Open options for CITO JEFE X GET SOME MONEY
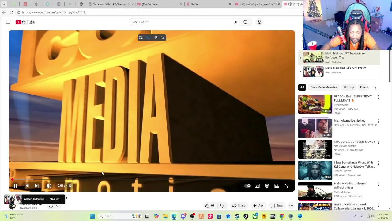 pos(378,142)
